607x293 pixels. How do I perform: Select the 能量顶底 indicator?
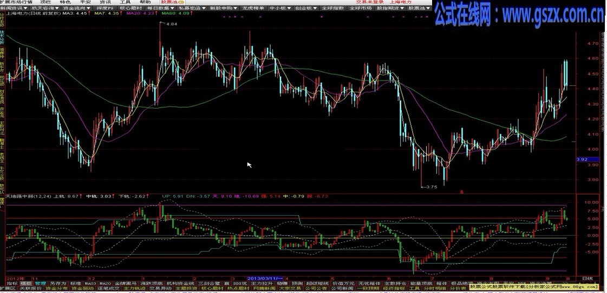[421, 283]
